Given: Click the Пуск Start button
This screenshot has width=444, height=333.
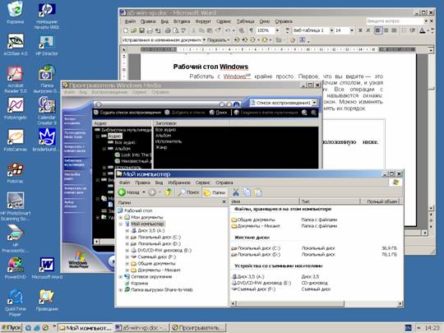Looking at the screenshot, I should click(x=12, y=328).
